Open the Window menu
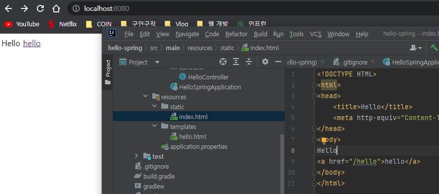 click(338, 34)
